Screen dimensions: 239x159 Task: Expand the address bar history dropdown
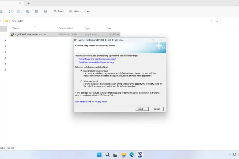pyautogui.click(x=210, y=21)
